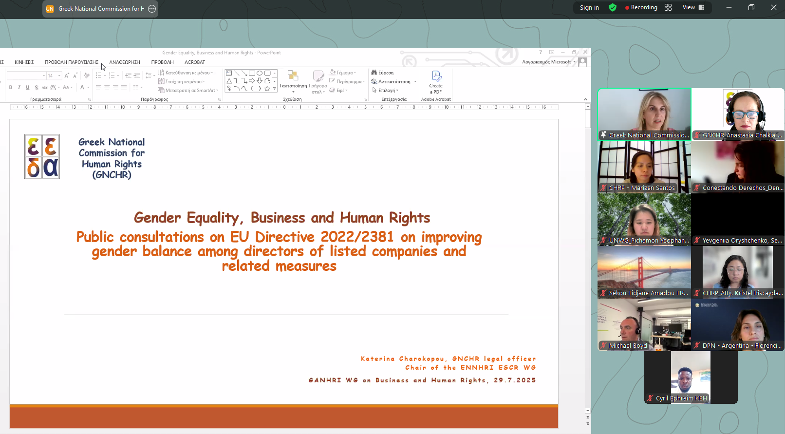Decrease the list indent level

pyautogui.click(x=128, y=75)
